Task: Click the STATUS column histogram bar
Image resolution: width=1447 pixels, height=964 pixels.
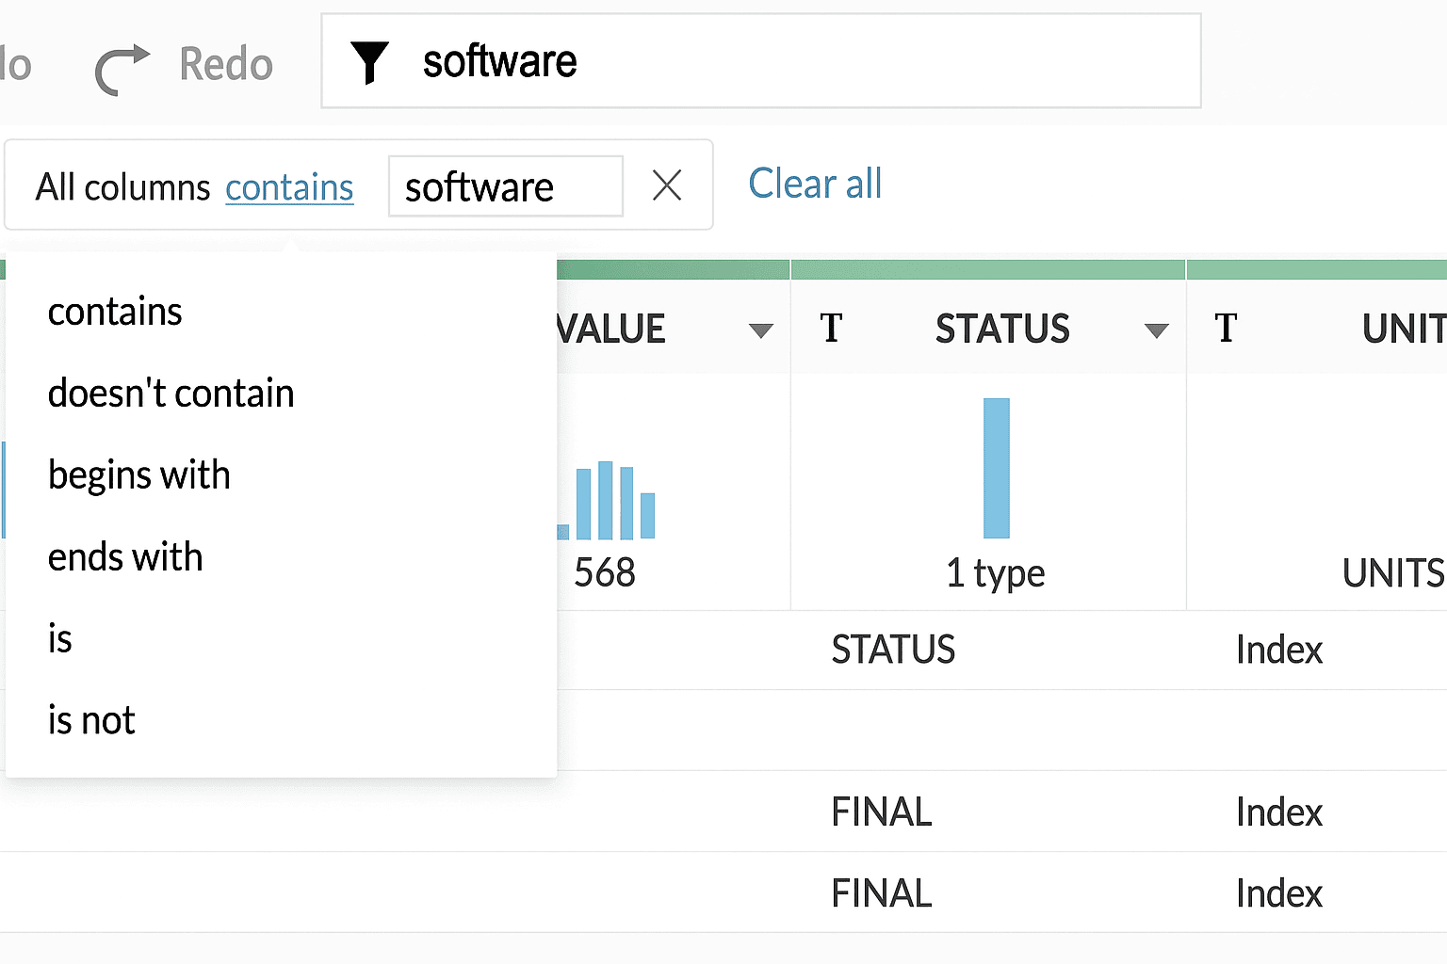Action: [x=996, y=468]
